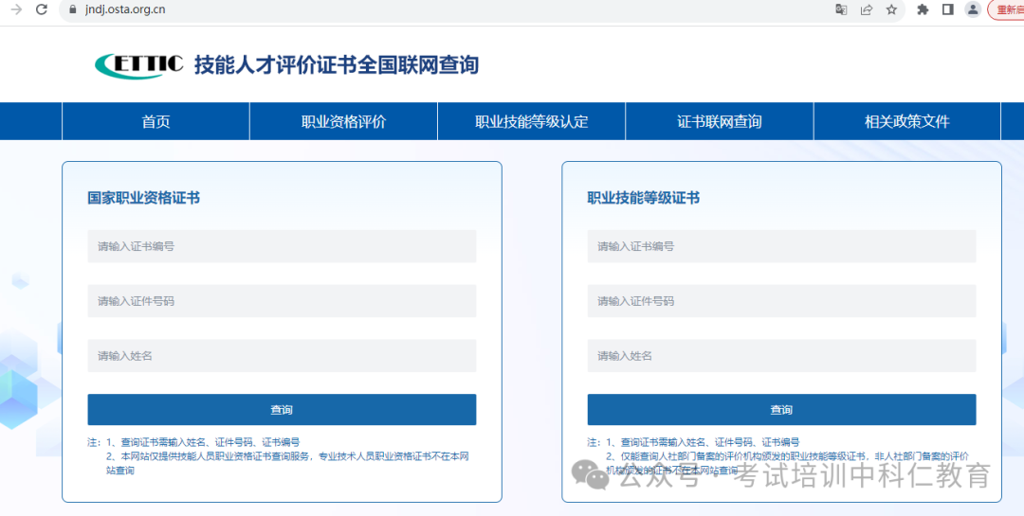Open the translate page icon
This screenshot has width=1024, height=516.
coord(841,9)
